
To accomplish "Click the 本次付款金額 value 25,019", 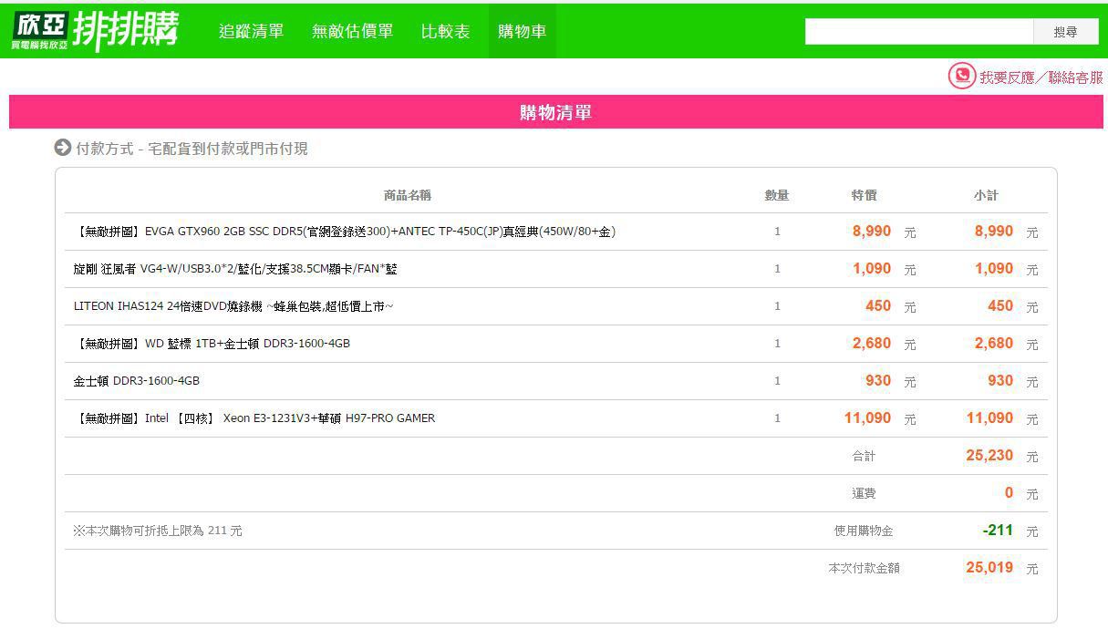I will [989, 567].
